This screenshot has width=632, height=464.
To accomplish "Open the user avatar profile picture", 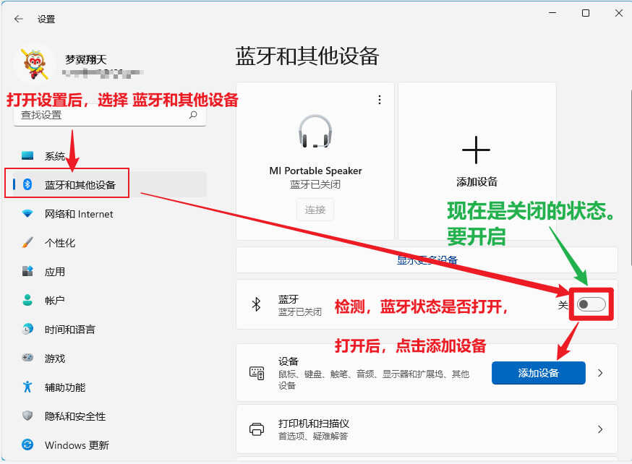I will click(x=35, y=64).
